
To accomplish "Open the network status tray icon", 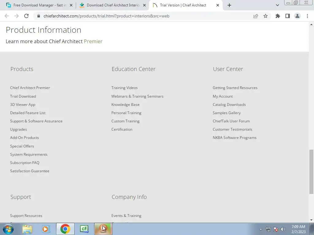I will [x=268, y=229].
